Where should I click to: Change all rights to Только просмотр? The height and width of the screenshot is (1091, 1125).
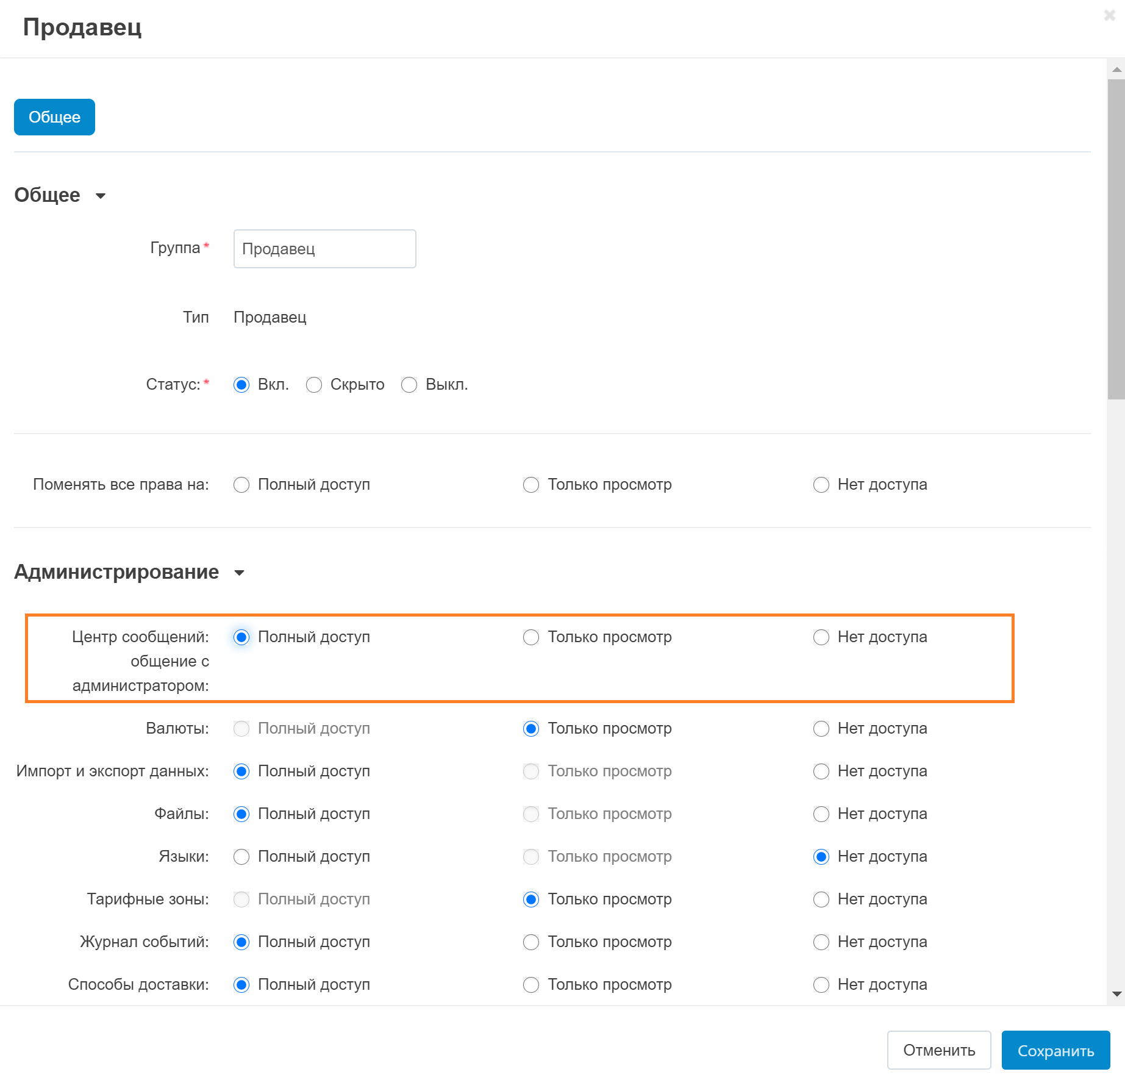click(x=531, y=485)
